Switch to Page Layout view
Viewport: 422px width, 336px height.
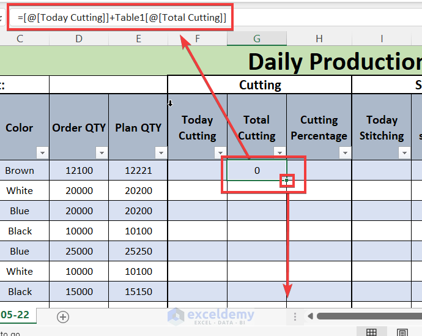(402, 332)
